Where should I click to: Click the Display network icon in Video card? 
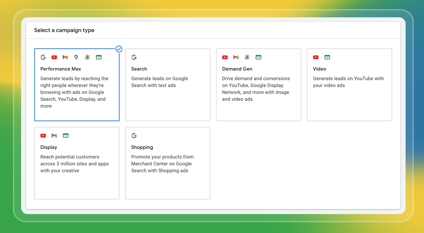click(327, 57)
